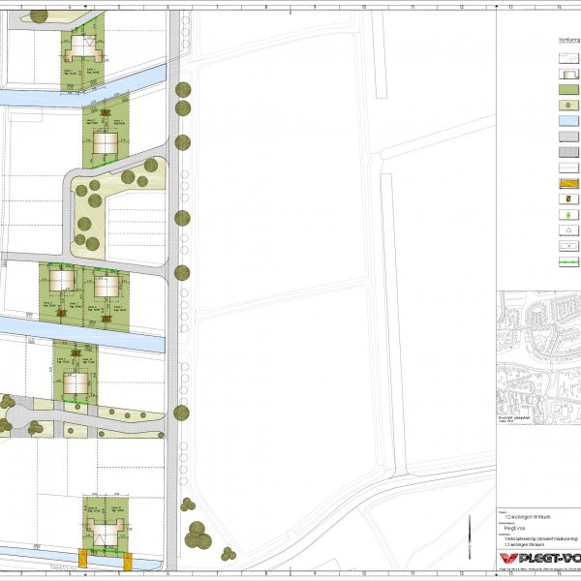Click the green line legend symbol
The height and width of the screenshot is (581, 581).
pos(568,261)
